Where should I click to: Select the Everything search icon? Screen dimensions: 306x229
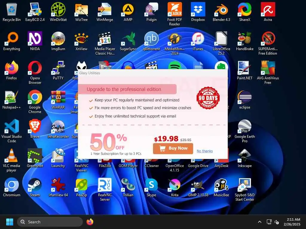point(12,41)
